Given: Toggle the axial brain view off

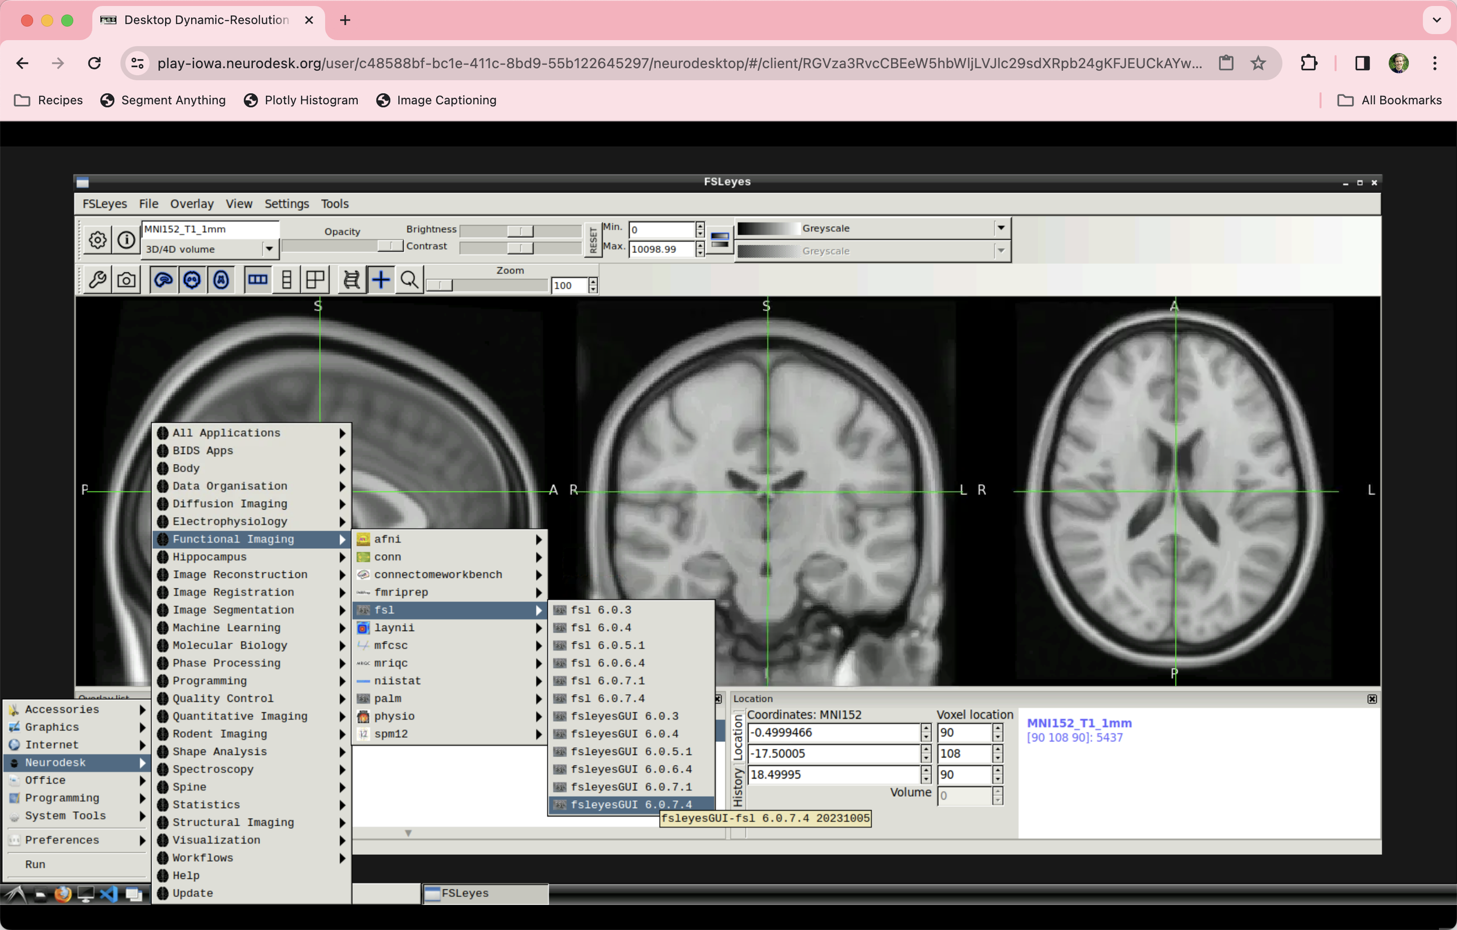Looking at the screenshot, I should [x=221, y=280].
